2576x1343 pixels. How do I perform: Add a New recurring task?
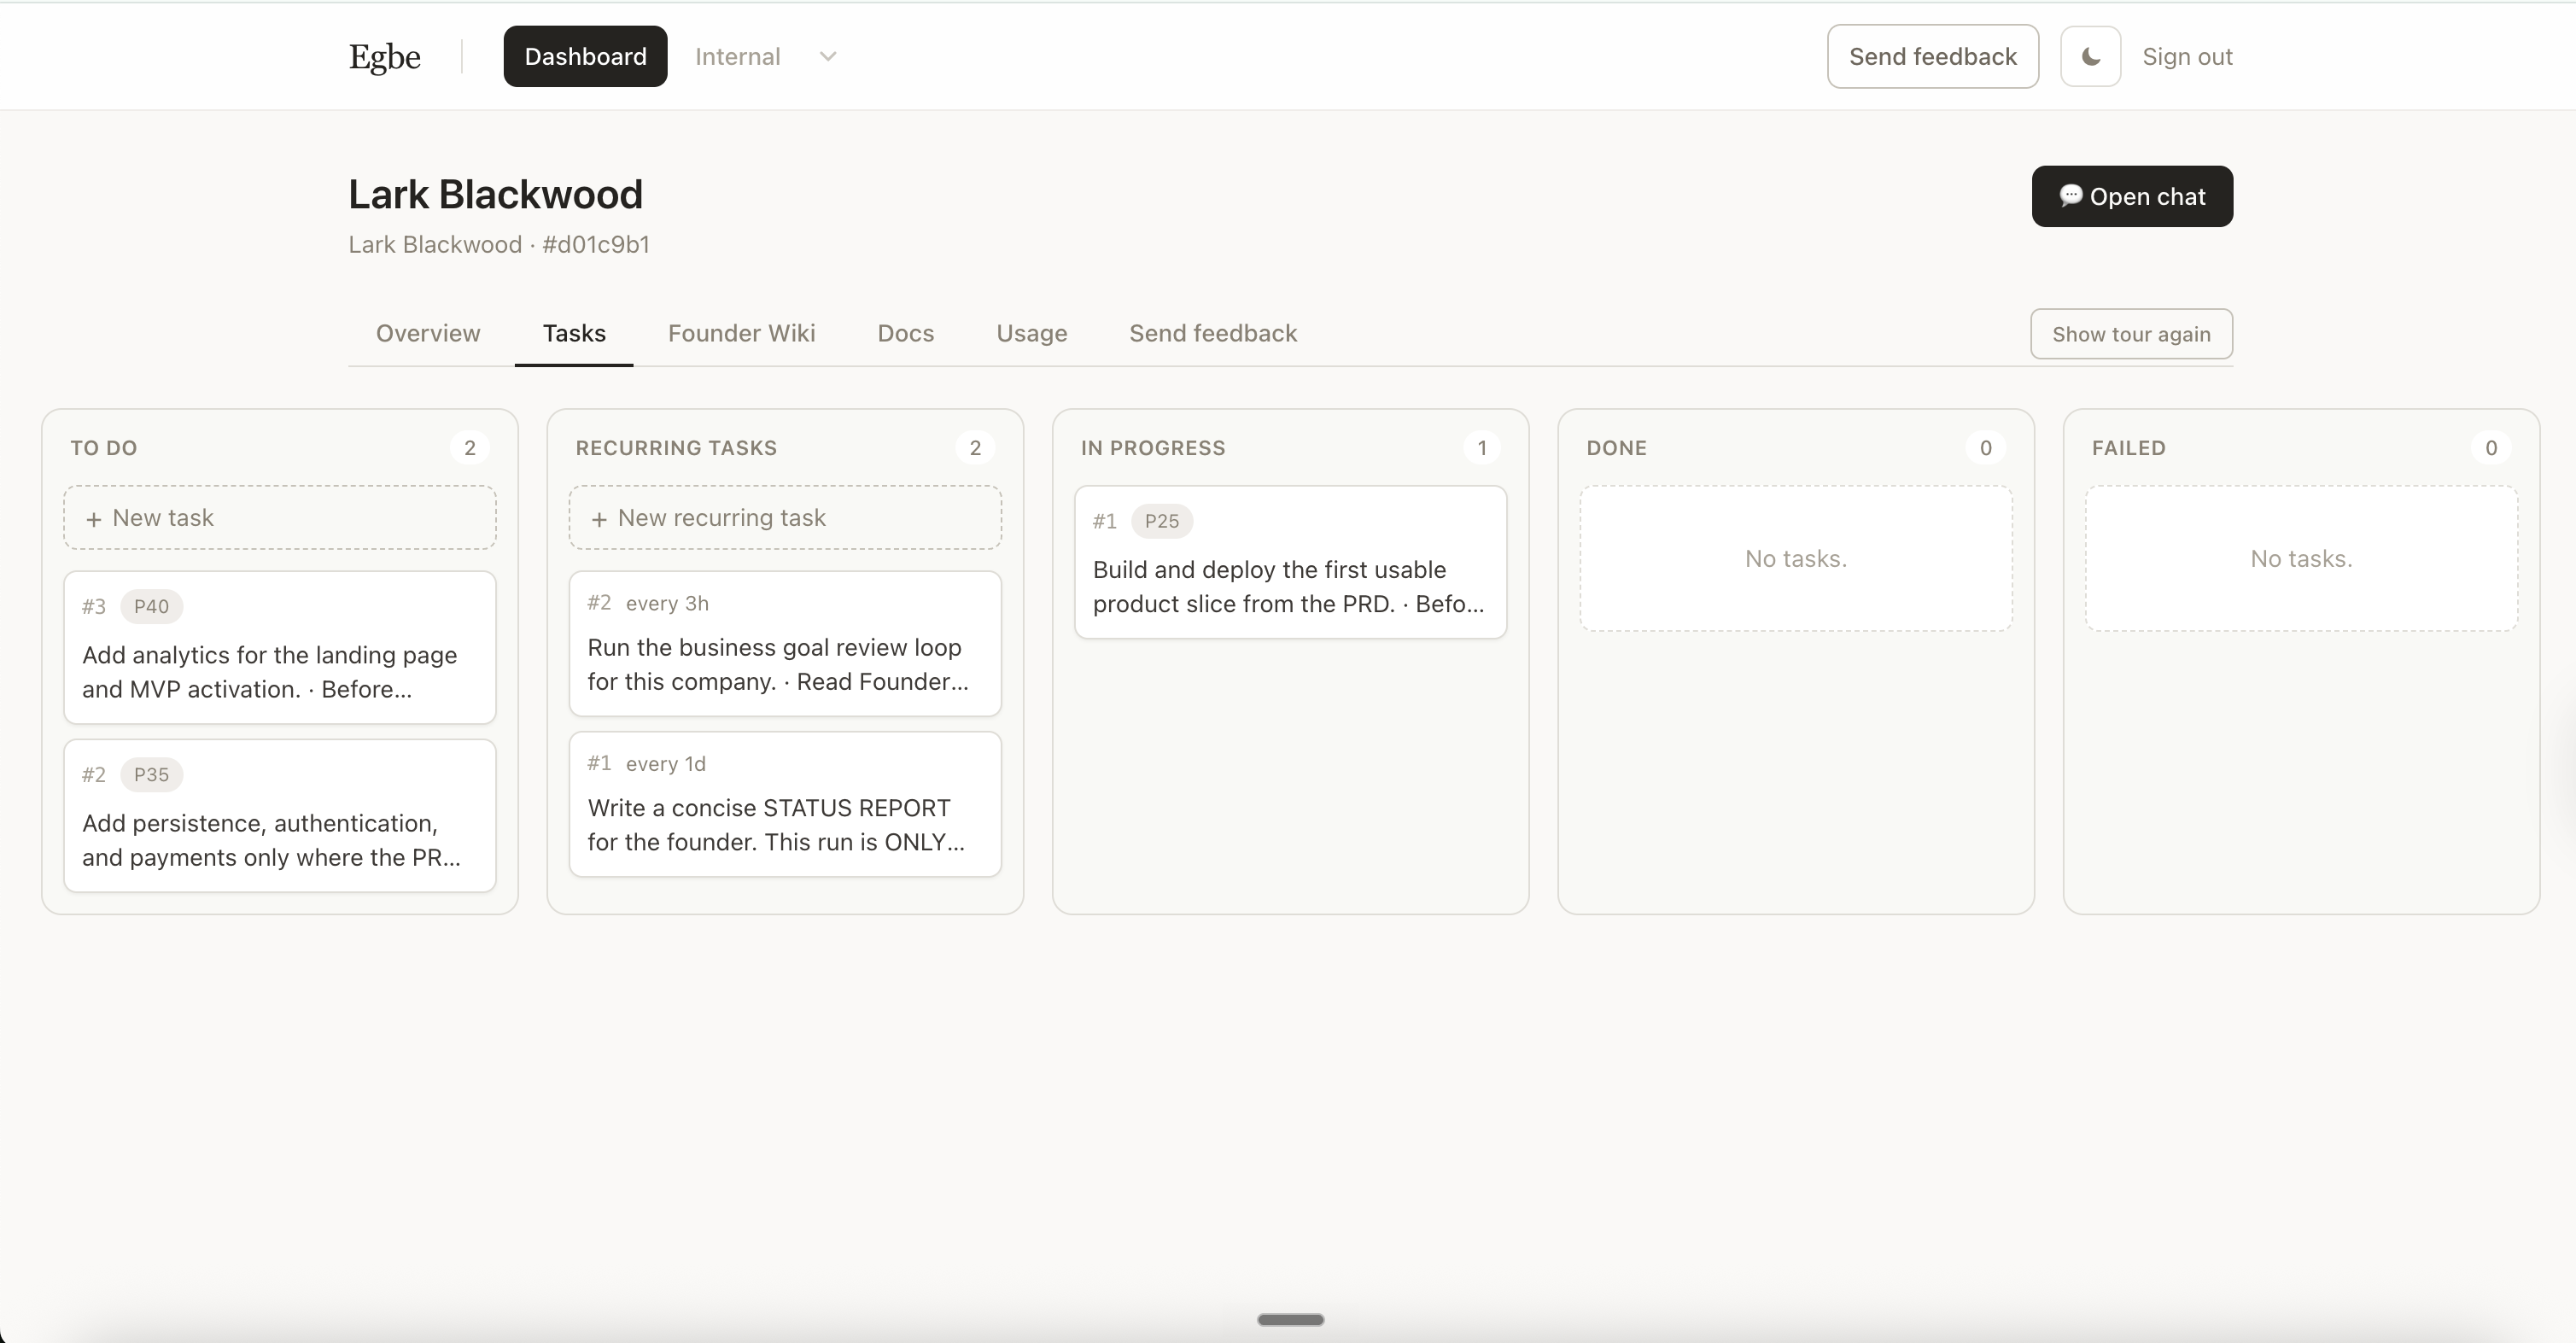coord(785,518)
